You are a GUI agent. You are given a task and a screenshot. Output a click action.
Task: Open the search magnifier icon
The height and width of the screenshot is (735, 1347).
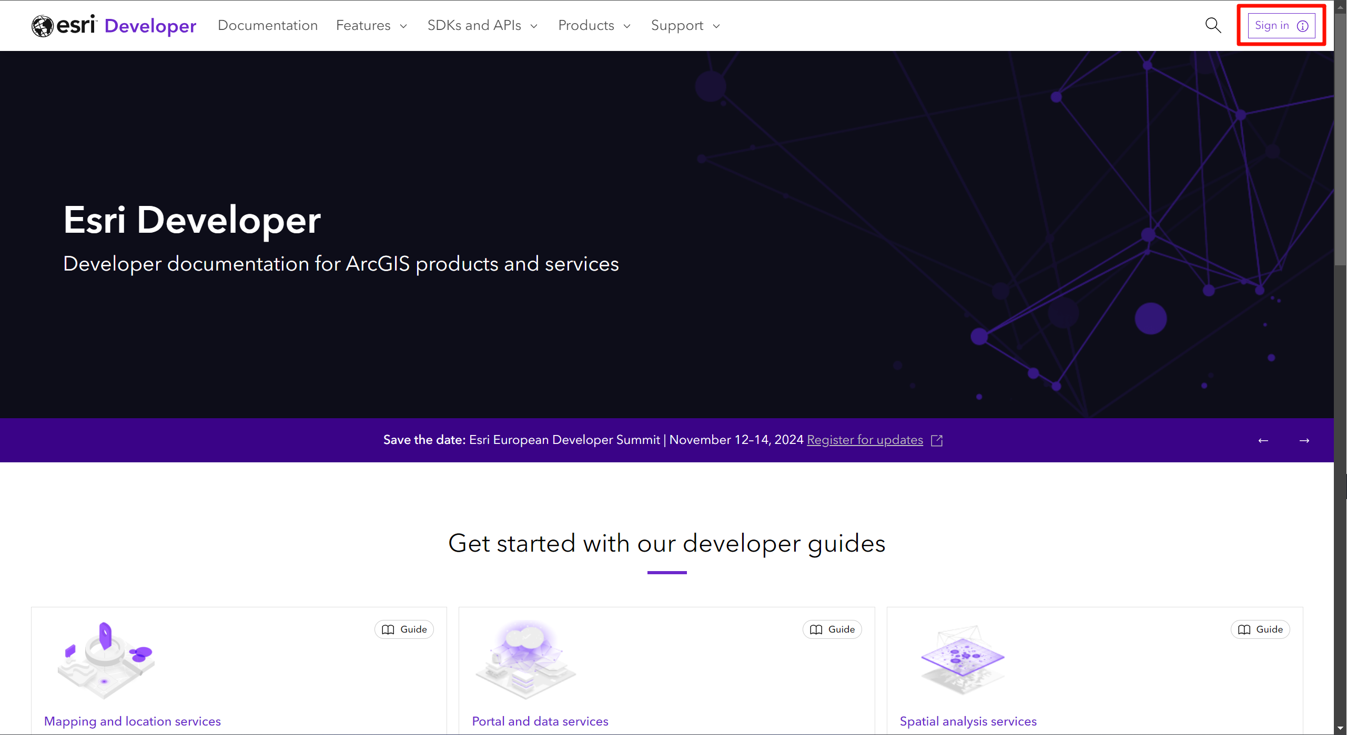click(1213, 25)
